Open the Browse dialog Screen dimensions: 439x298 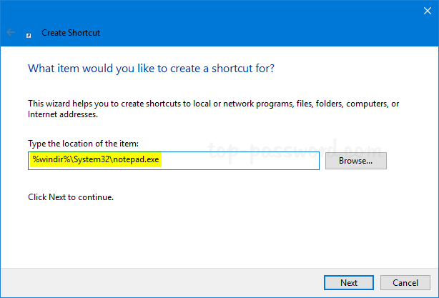tap(355, 161)
